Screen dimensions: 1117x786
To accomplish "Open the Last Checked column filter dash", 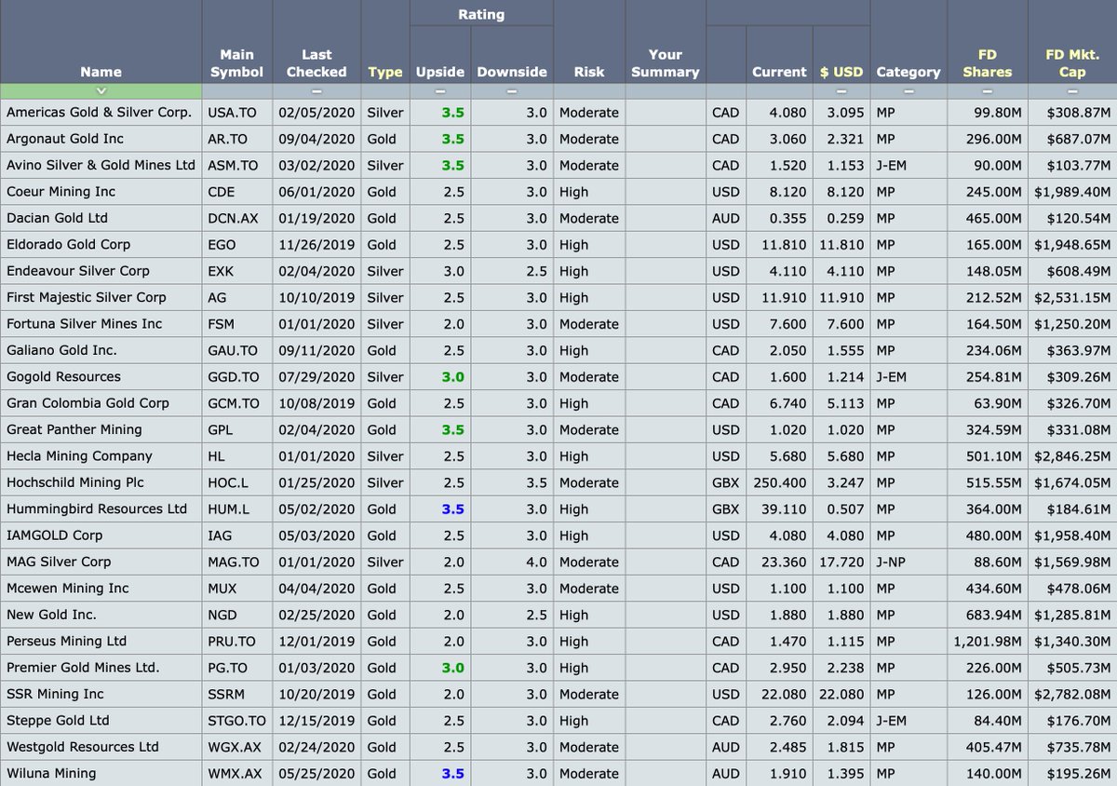I will pyautogui.click(x=316, y=91).
